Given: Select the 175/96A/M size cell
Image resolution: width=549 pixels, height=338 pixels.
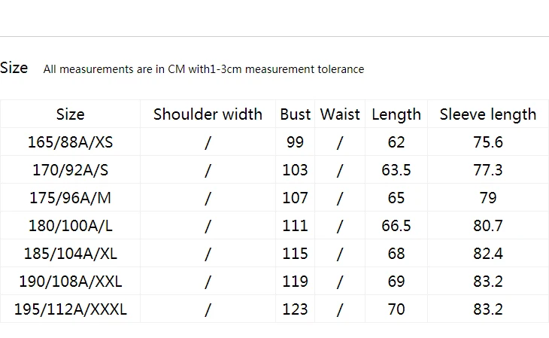Looking at the screenshot, I should tap(71, 198).
